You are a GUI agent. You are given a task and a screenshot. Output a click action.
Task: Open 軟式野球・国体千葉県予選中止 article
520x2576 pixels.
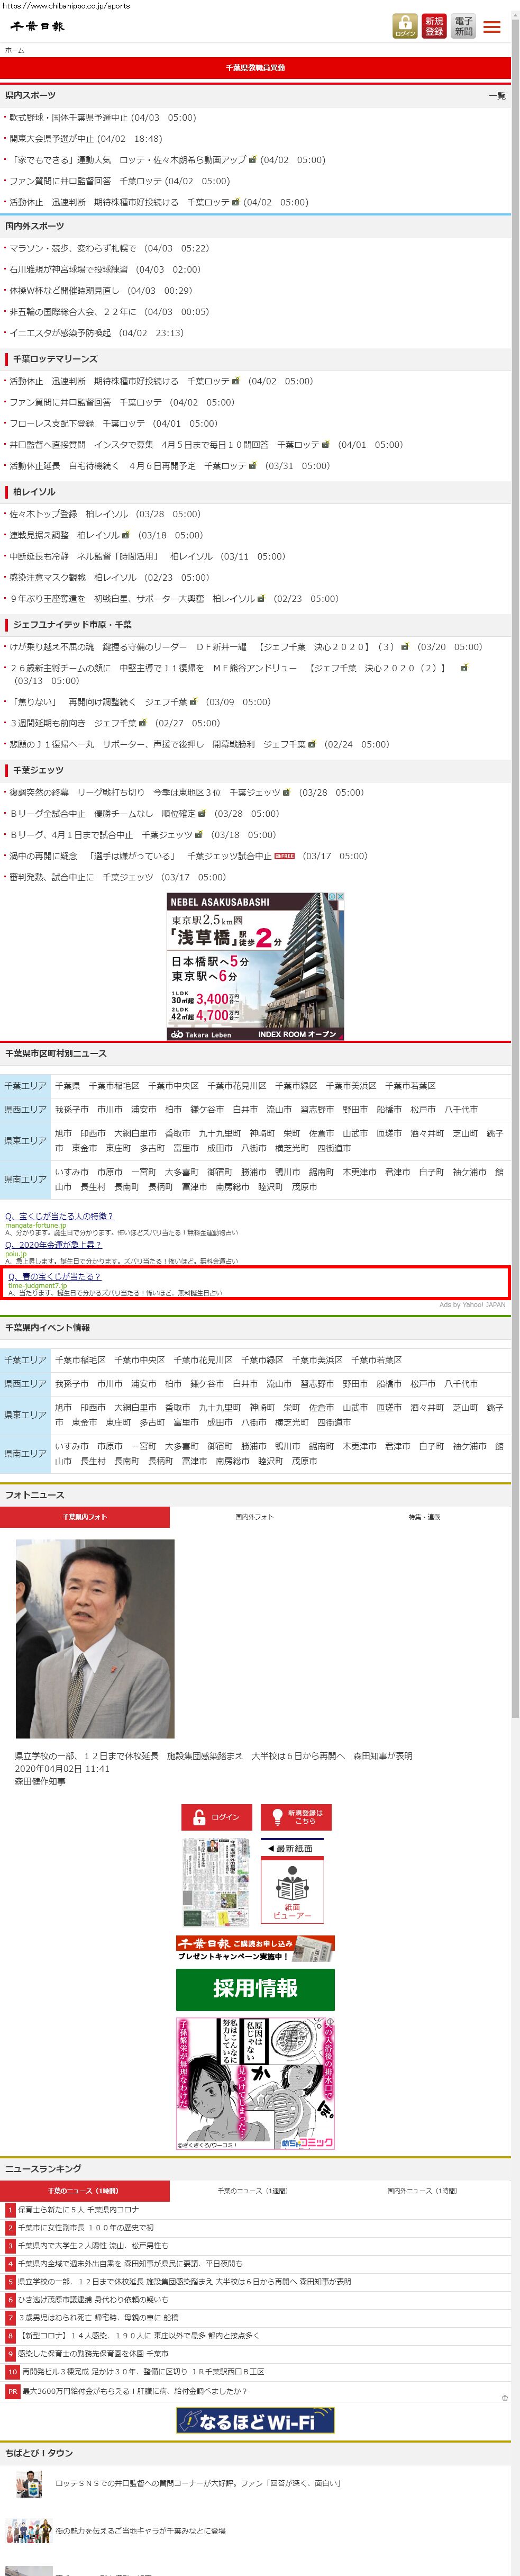[68, 118]
